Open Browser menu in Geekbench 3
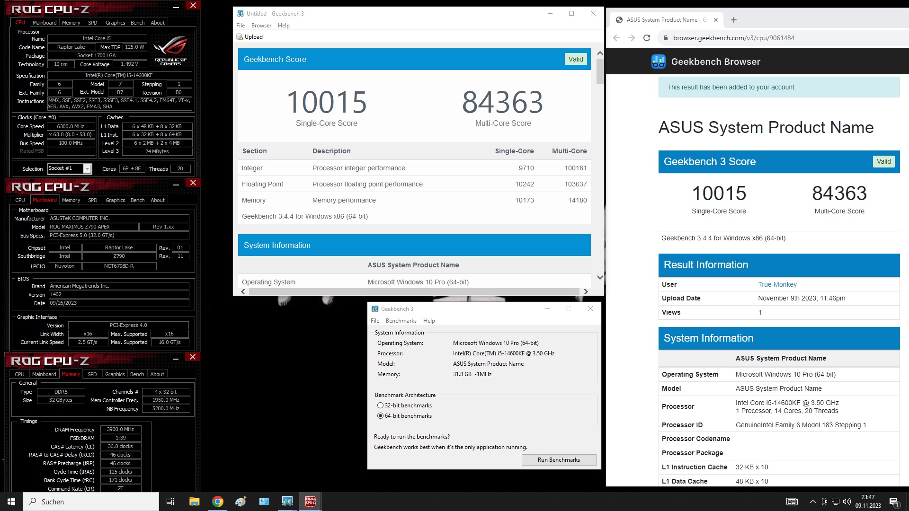 (x=261, y=26)
